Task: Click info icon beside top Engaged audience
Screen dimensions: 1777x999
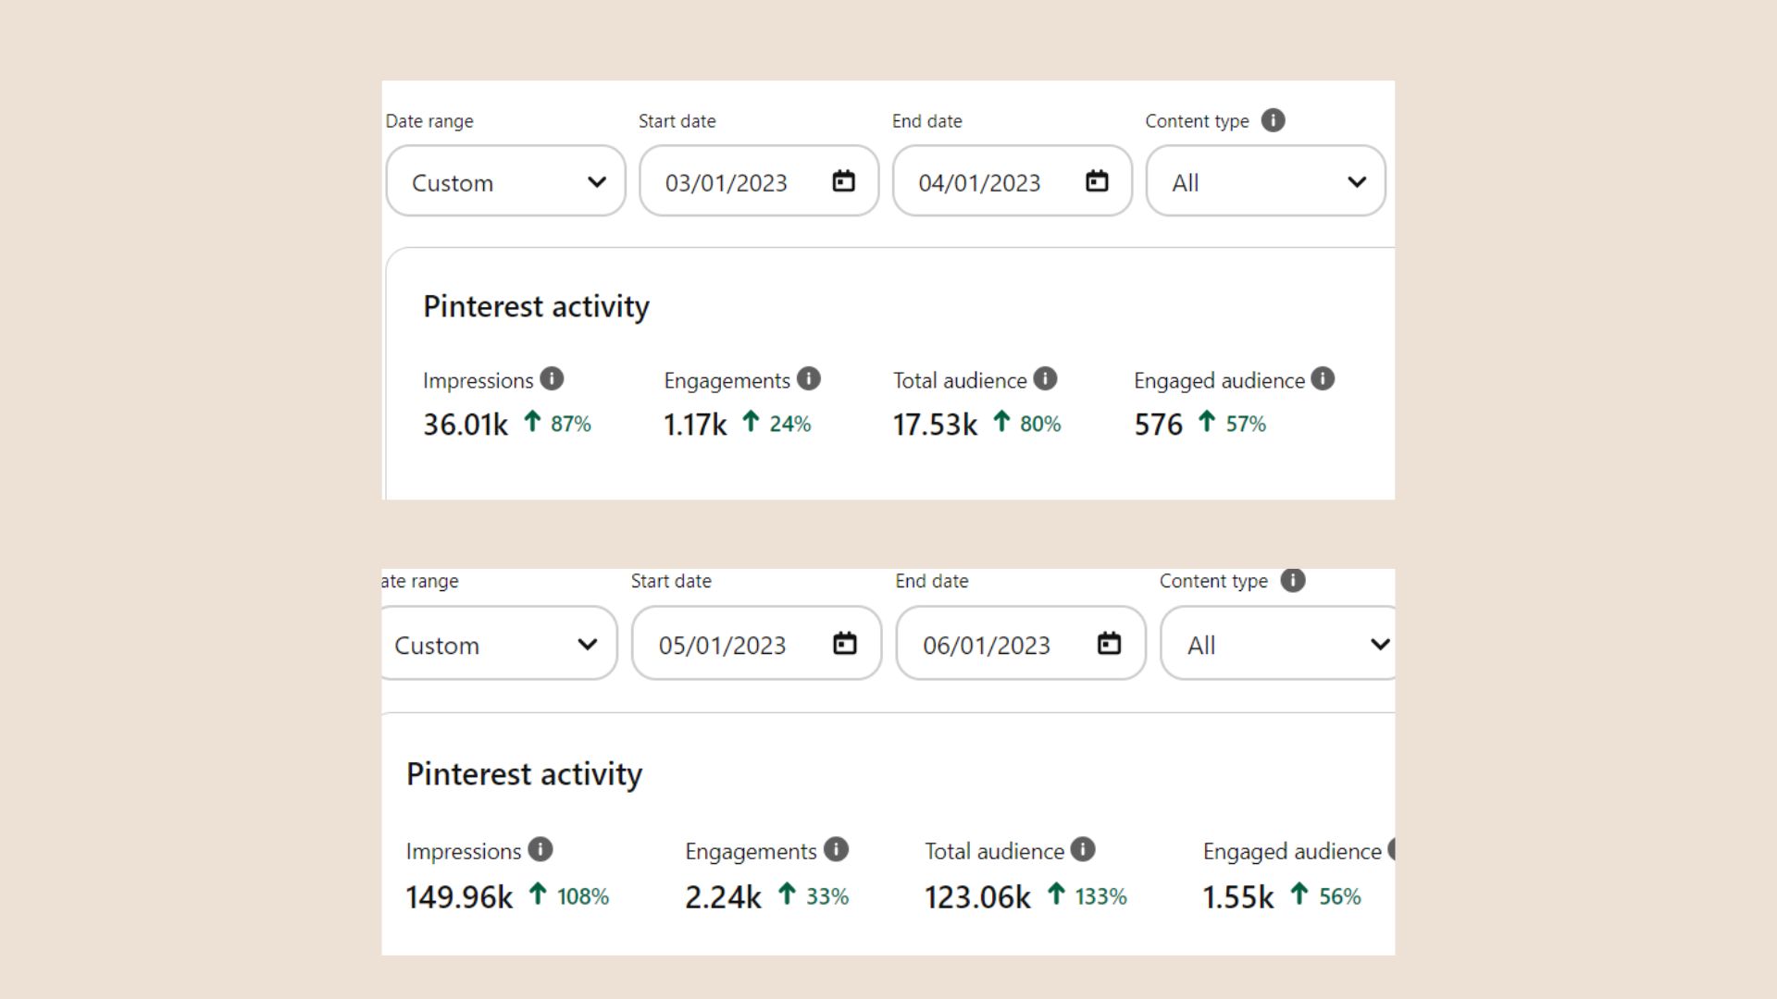Action: [x=1323, y=379]
